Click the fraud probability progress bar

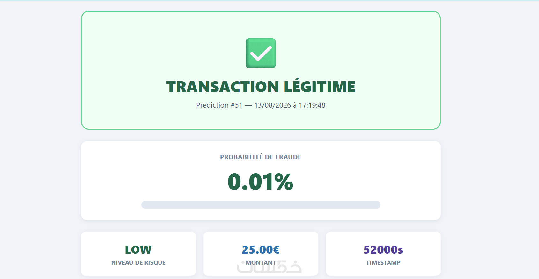[x=261, y=205]
